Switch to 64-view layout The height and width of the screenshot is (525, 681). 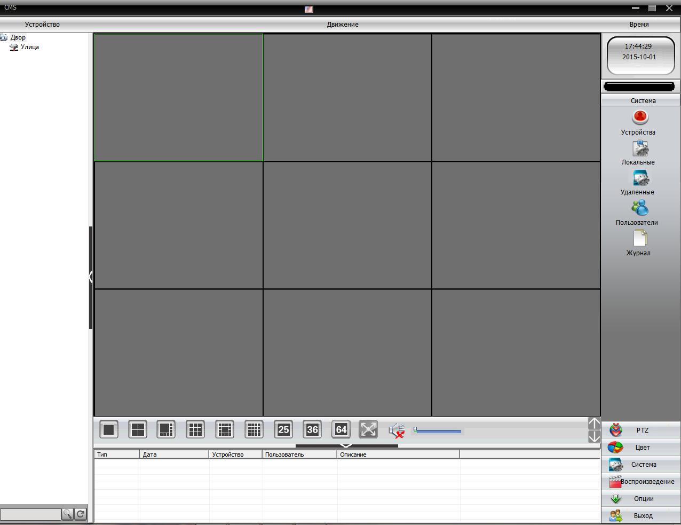click(x=341, y=429)
